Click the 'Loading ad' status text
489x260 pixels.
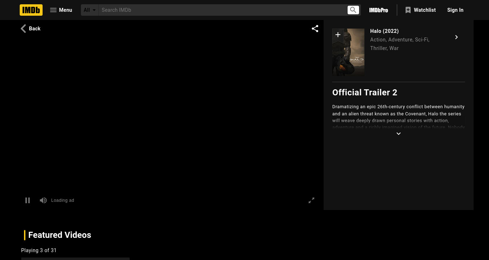(63, 200)
